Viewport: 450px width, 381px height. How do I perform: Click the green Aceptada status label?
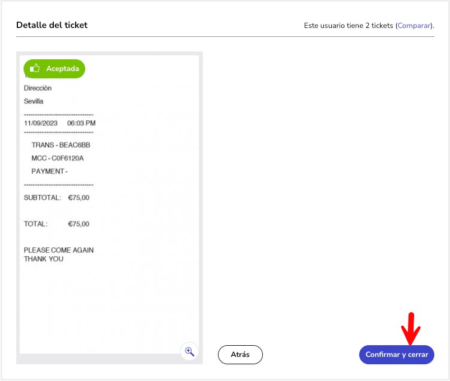[62, 69]
